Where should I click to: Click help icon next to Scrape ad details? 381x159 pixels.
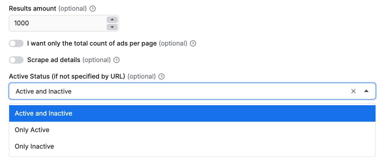117,60
